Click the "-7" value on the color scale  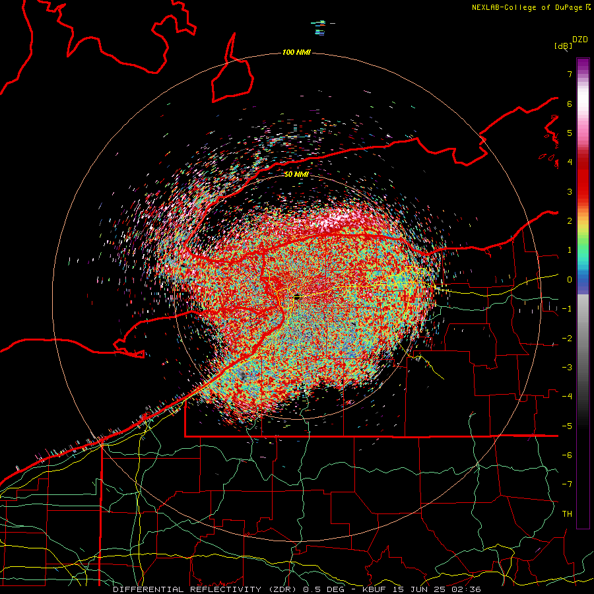tap(567, 484)
